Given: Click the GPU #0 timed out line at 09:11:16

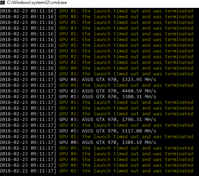Looking at the screenshot, I should click(97, 68).
